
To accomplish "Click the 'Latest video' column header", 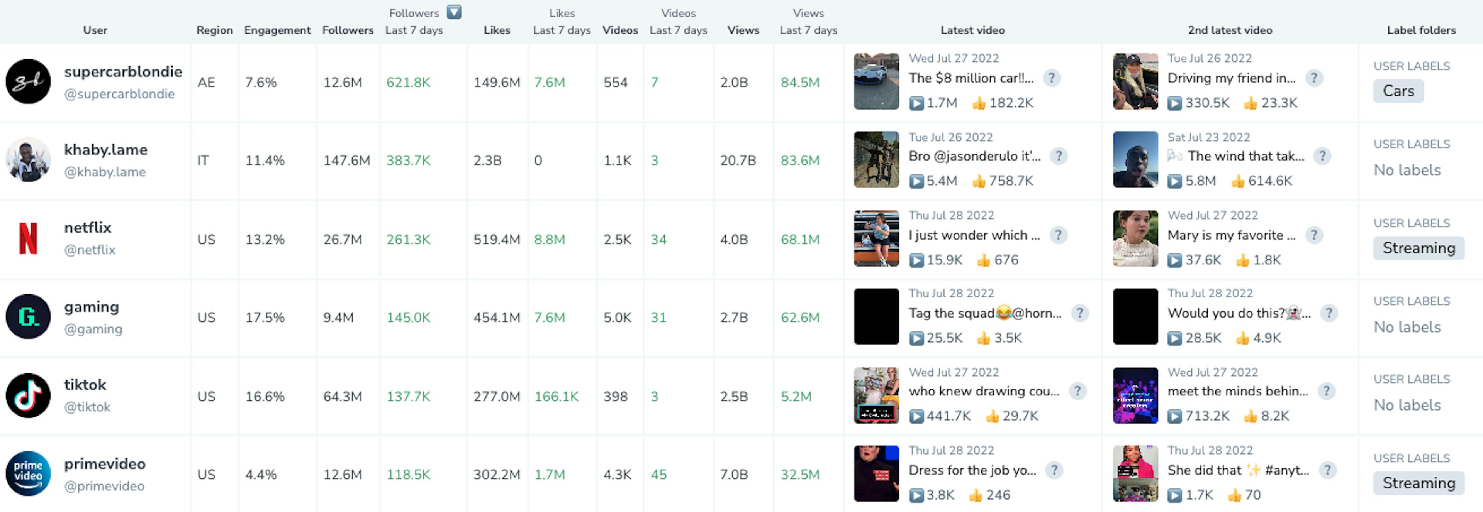I will click(972, 30).
